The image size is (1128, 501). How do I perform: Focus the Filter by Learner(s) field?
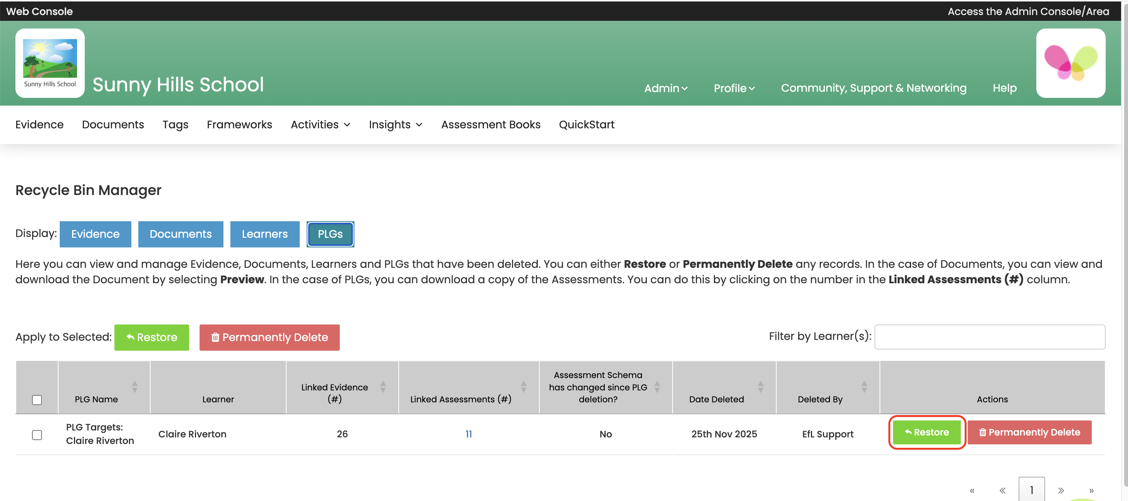tap(989, 337)
